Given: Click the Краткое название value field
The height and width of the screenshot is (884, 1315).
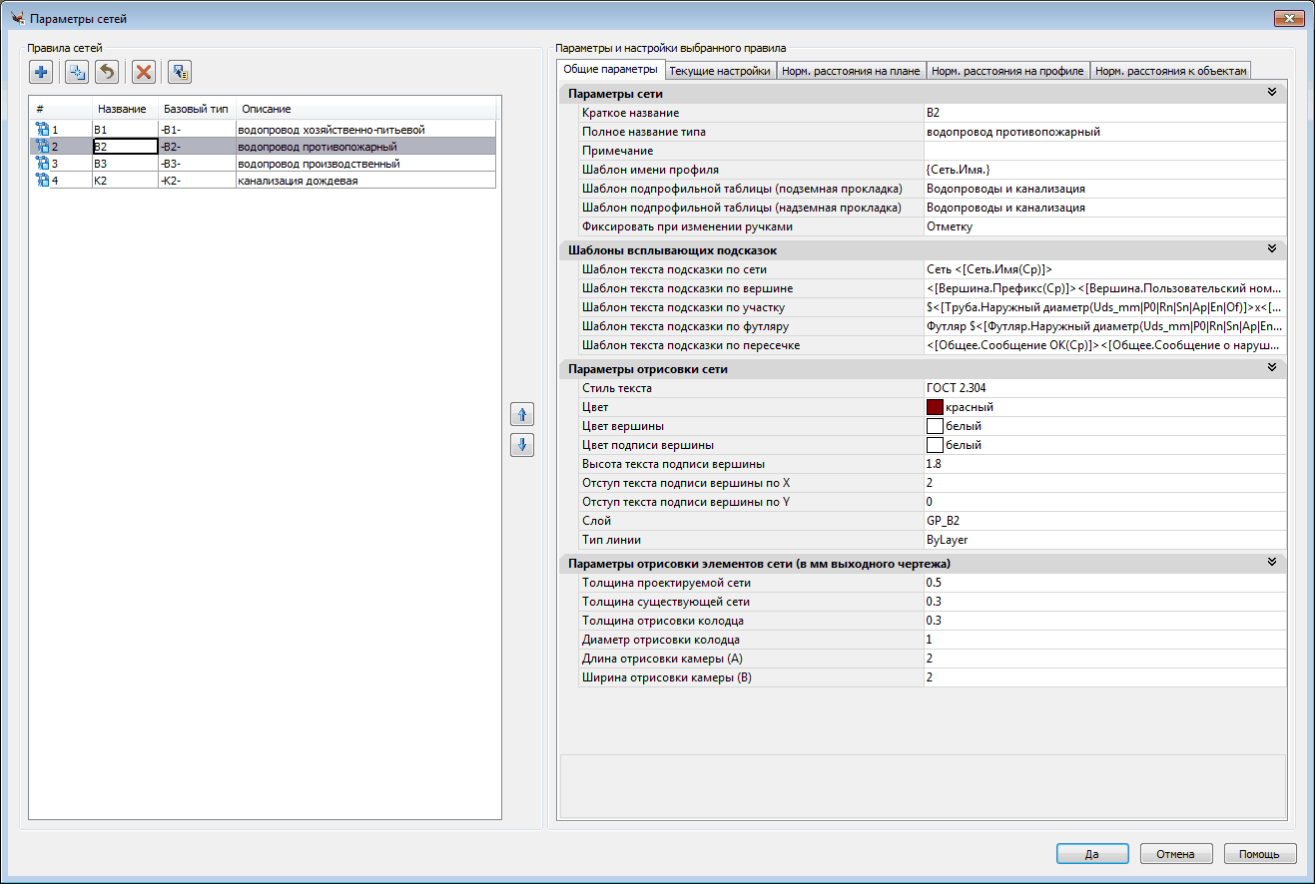Looking at the screenshot, I should [x=1104, y=113].
